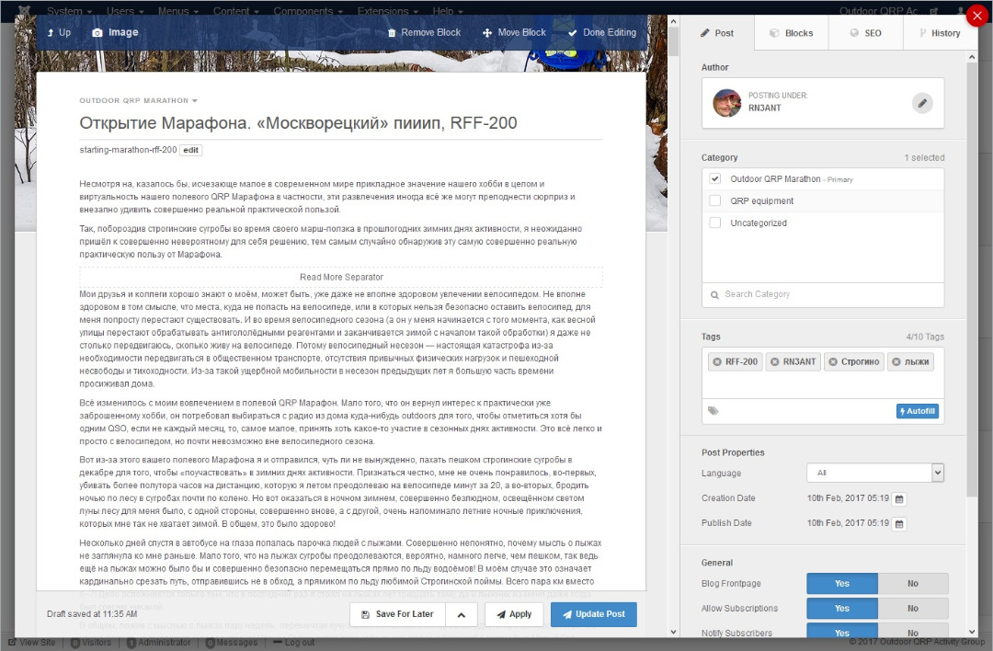Click the editor scrollbar down arrow
The width and height of the screenshot is (993, 651).
point(673,632)
